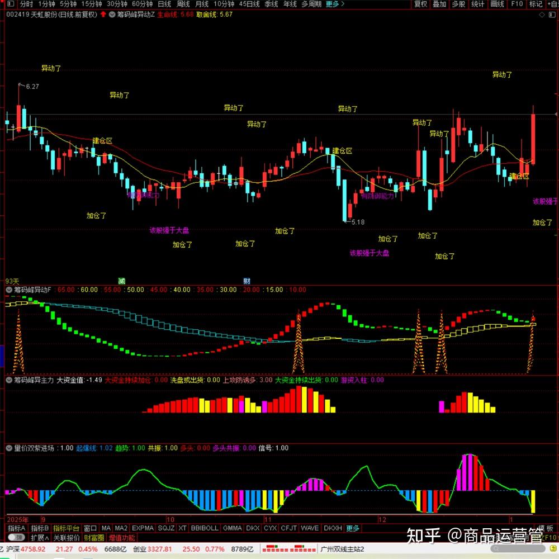Expand the 筹码峰异动F indicator menu arrow
The image size is (559, 559).
pyautogui.click(x=9, y=290)
